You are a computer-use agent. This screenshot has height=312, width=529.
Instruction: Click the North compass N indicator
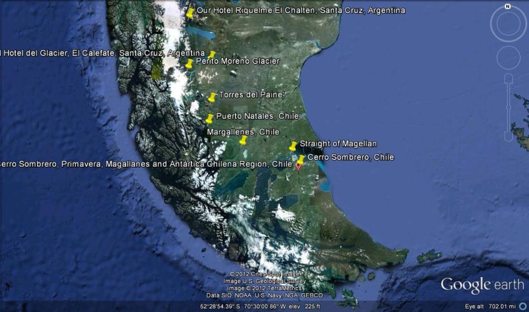point(508,7)
